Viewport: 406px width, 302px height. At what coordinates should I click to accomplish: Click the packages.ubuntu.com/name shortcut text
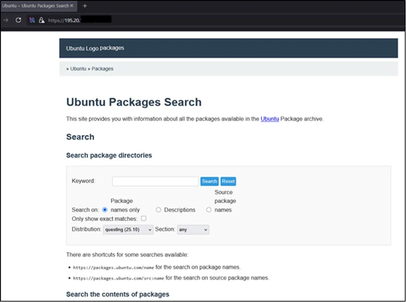(113, 268)
